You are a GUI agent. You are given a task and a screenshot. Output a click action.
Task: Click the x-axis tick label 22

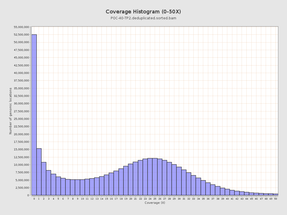140,199
